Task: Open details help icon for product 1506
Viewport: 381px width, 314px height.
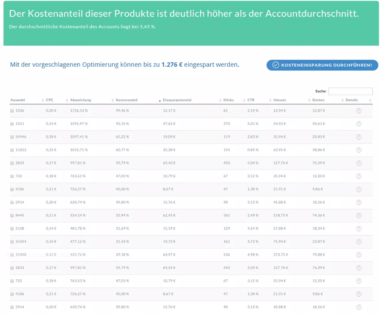Action: click(x=358, y=111)
